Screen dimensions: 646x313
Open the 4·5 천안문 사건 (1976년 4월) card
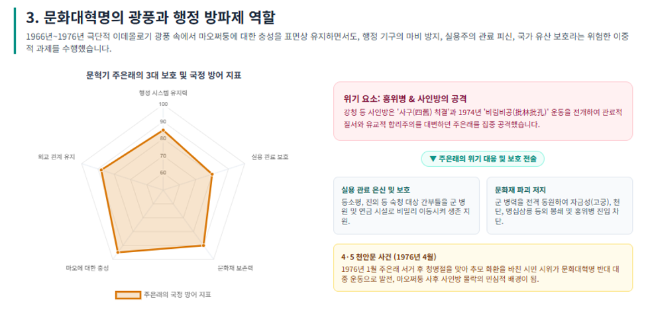[x=482, y=268]
